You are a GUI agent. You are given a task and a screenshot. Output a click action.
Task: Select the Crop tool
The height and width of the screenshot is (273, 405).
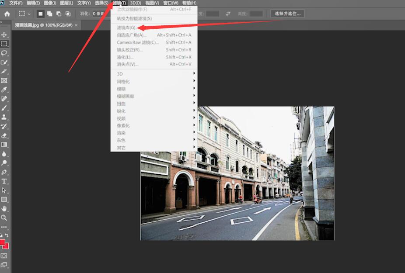(4, 71)
